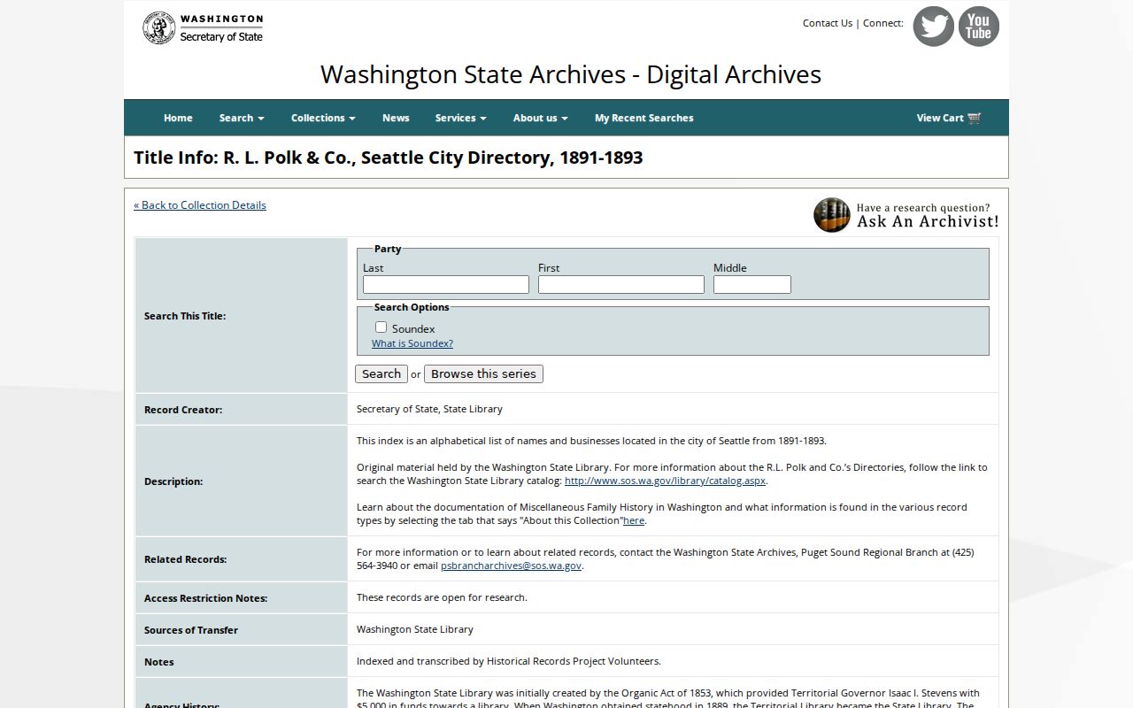Screen dimensions: 1133x708
Task: Follow Back to Collection Details link
Action: coord(200,205)
